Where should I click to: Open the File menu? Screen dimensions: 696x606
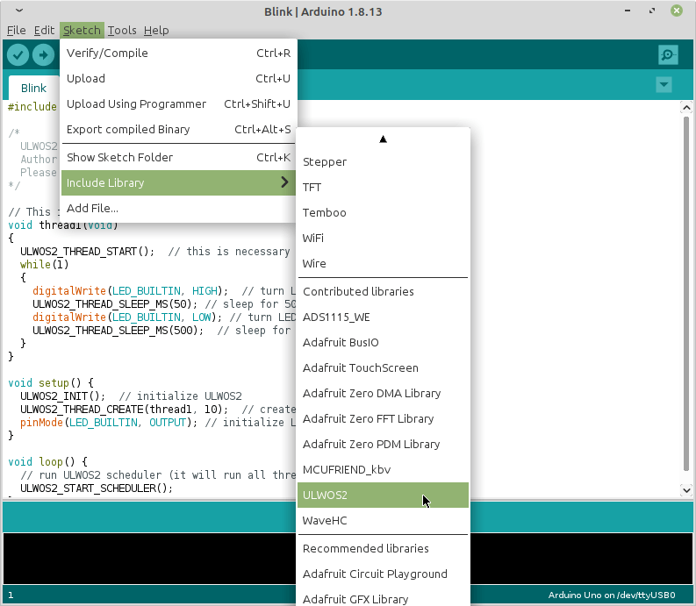tap(17, 31)
